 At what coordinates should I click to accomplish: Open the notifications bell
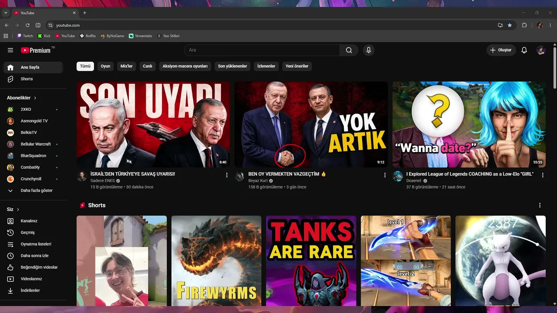click(x=524, y=50)
